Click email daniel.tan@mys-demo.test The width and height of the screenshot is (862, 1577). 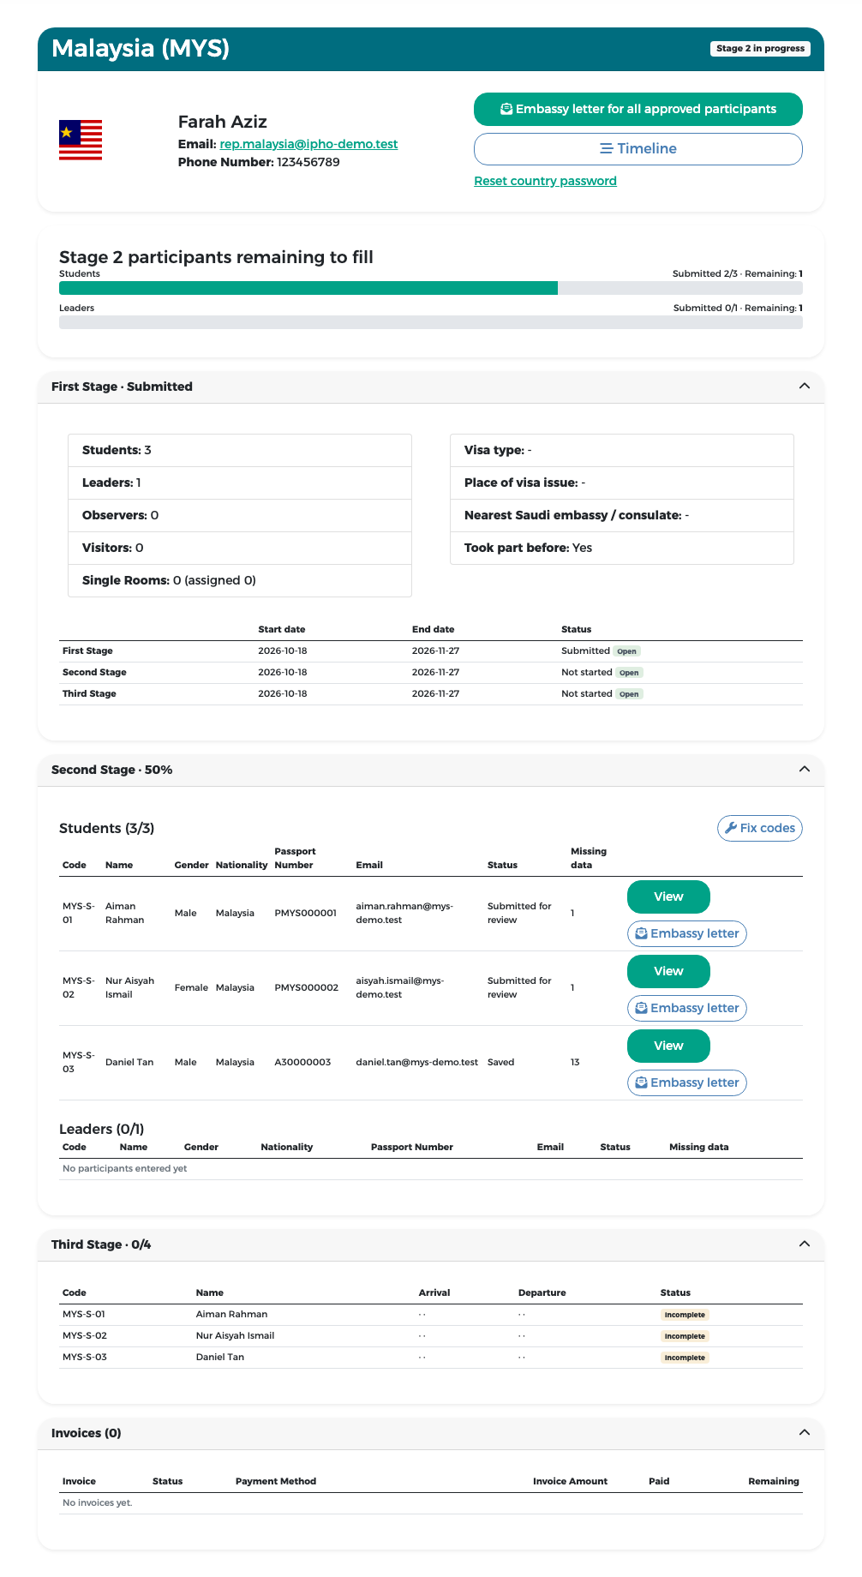coord(417,1062)
